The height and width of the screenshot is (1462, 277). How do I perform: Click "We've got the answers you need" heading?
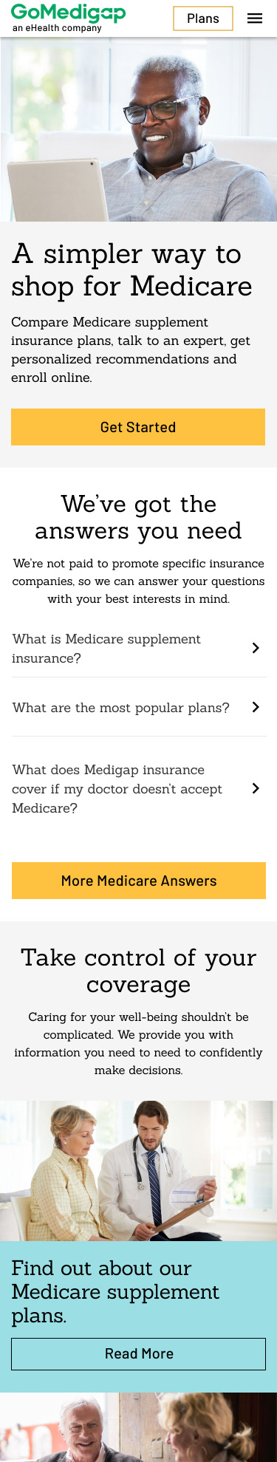coord(138,517)
